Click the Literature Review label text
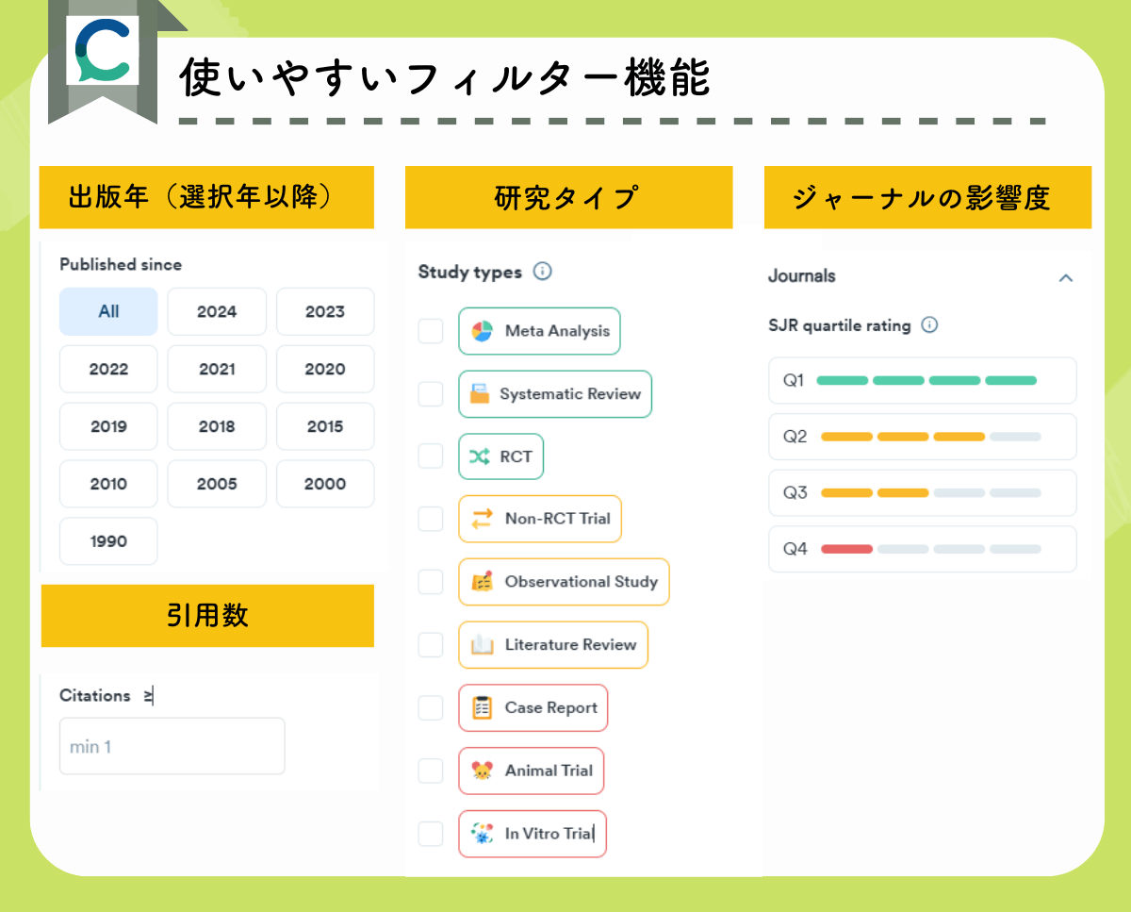The height and width of the screenshot is (912, 1131). point(571,645)
